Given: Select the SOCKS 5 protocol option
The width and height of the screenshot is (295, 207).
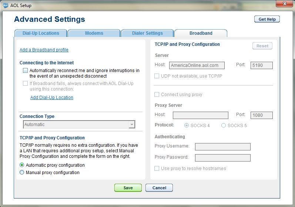Looking at the screenshot, I should click(224, 125).
